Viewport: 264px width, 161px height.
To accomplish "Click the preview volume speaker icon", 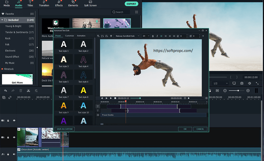I will click(250, 83).
